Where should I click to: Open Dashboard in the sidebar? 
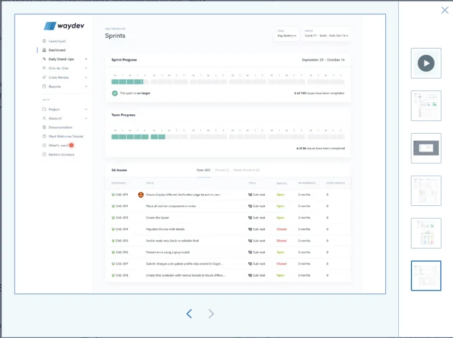[x=57, y=50]
